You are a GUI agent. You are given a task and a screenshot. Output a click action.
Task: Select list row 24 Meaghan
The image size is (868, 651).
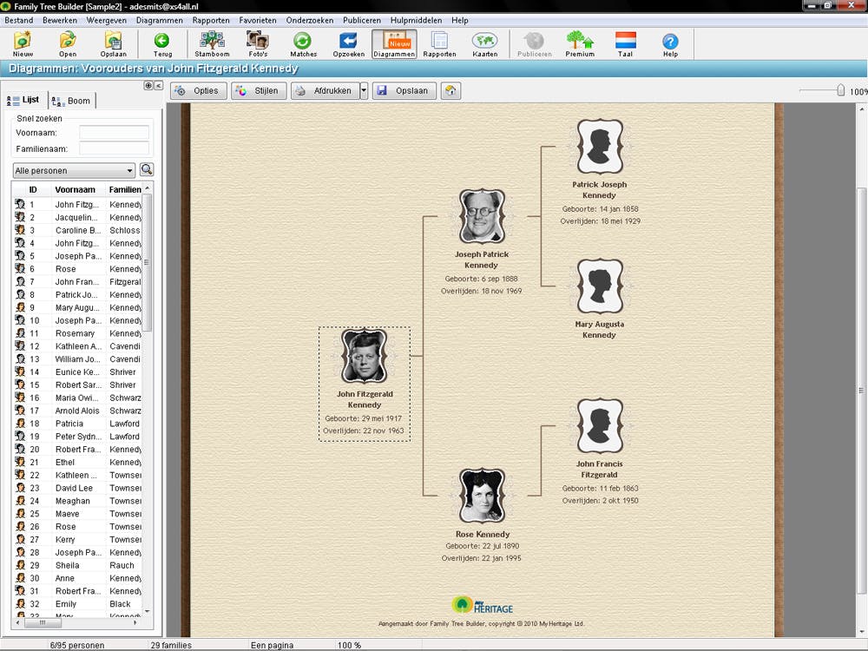pos(77,501)
